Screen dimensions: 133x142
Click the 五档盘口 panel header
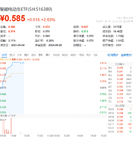(120, 64)
